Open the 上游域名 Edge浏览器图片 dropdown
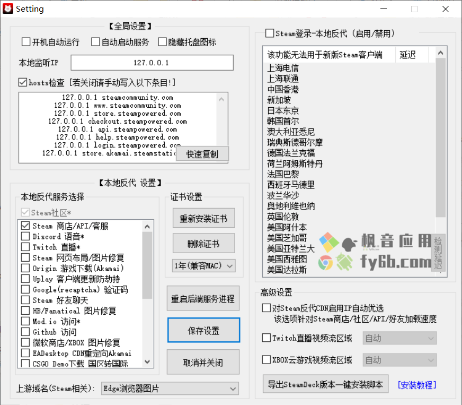 [x=170, y=389]
